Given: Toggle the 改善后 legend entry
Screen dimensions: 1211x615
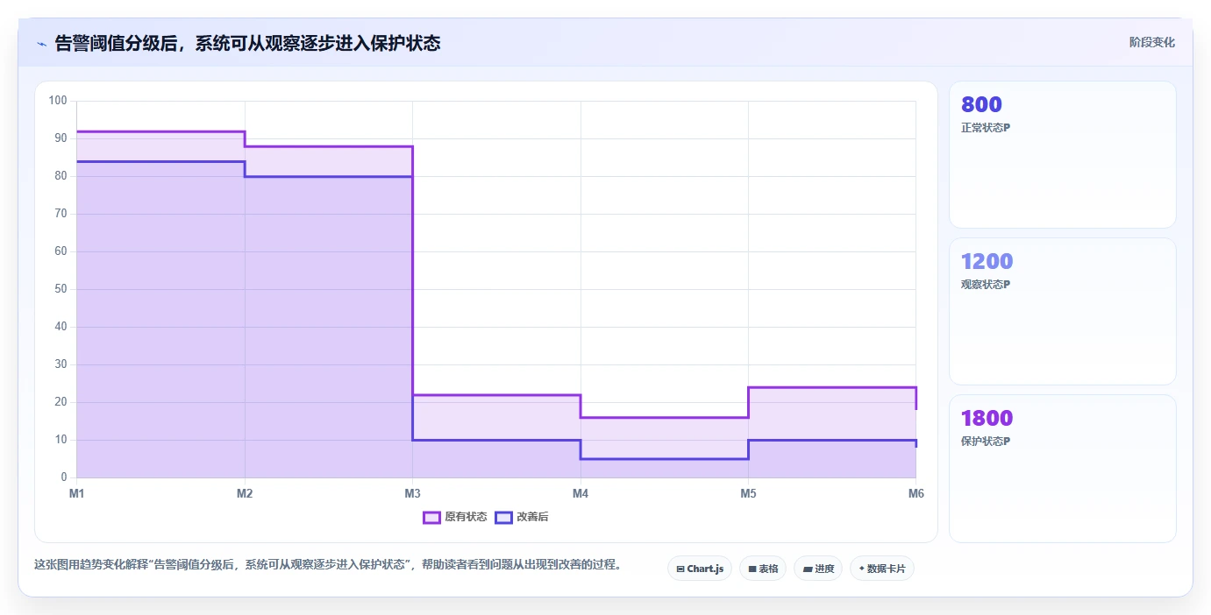Looking at the screenshot, I should point(522,517).
